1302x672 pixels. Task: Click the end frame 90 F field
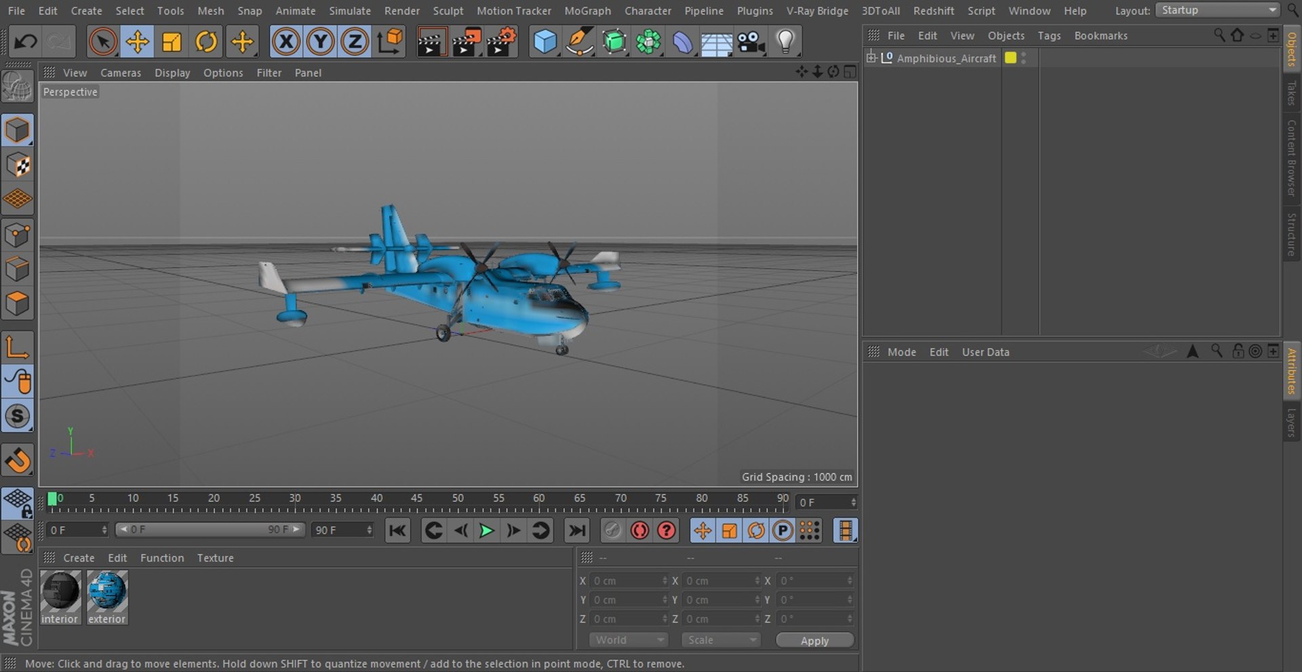(342, 530)
